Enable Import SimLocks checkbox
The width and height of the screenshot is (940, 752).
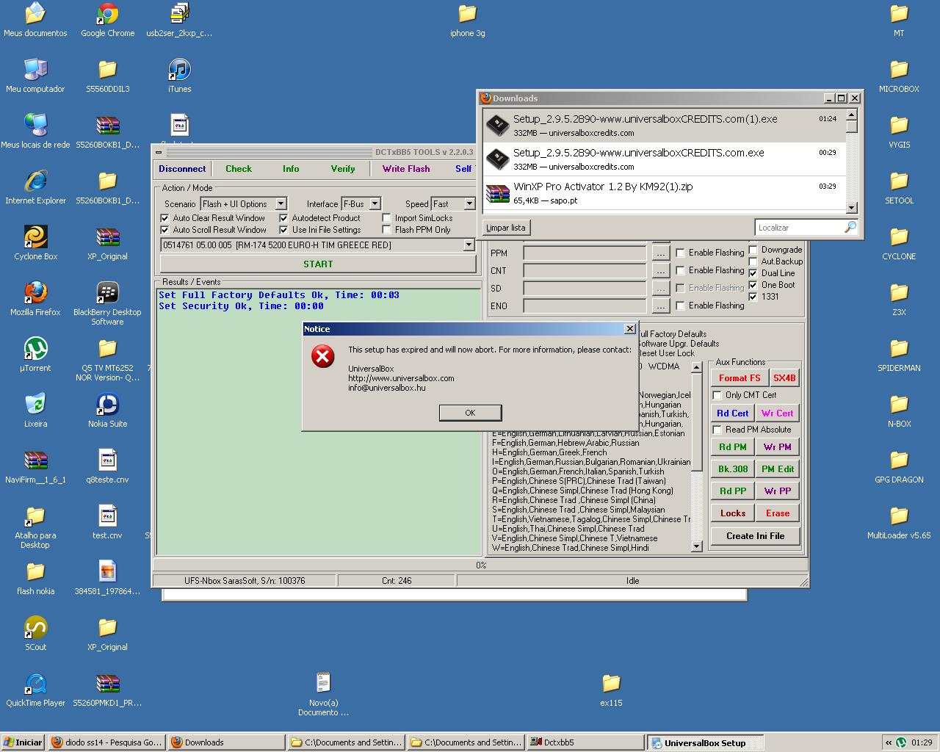[386, 218]
